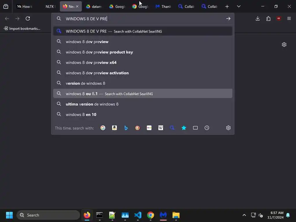This screenshot has width=296, height=222.
Task: Switch to the last Collab tab
Action: coord(210,6)
